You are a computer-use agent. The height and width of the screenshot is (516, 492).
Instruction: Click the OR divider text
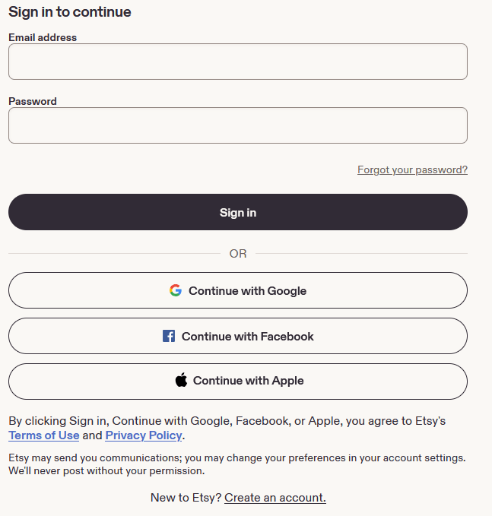pos(238,254)
